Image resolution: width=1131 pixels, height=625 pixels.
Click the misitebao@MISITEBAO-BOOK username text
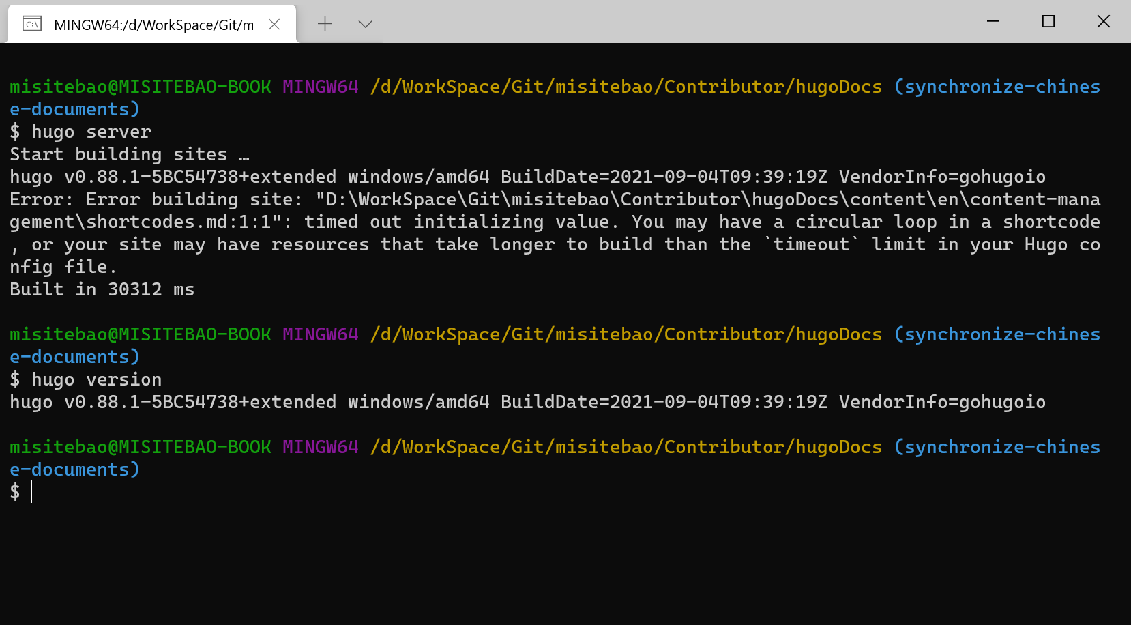coord(139,87)
